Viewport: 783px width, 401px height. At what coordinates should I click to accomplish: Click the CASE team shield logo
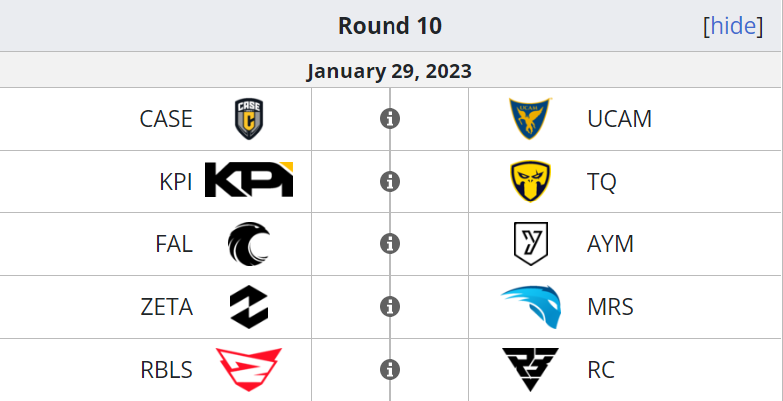(249, 119)
